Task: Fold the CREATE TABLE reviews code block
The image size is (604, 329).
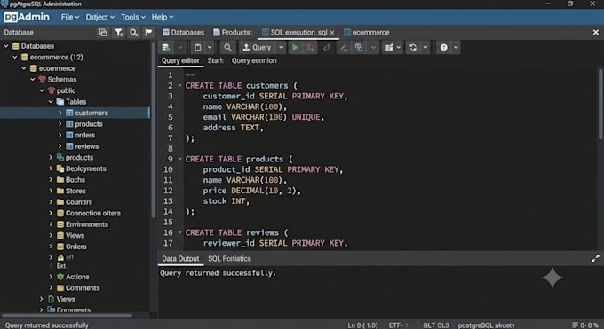Action: click(180, 232)
